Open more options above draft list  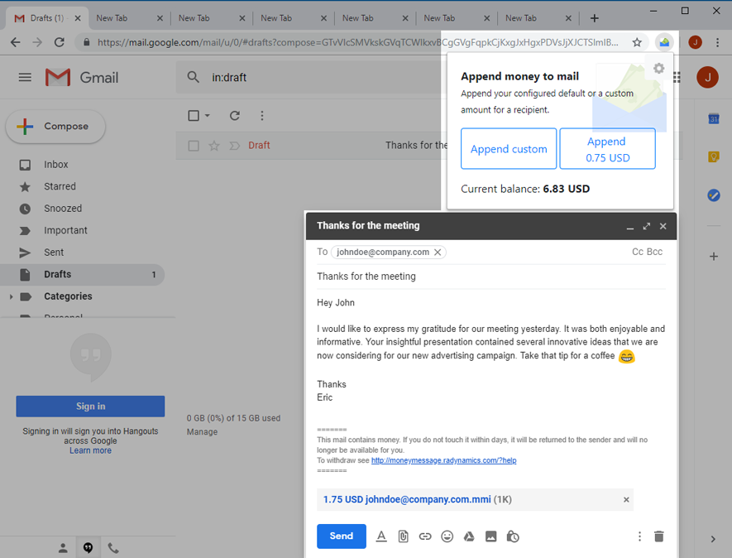(x=262, y=115)
